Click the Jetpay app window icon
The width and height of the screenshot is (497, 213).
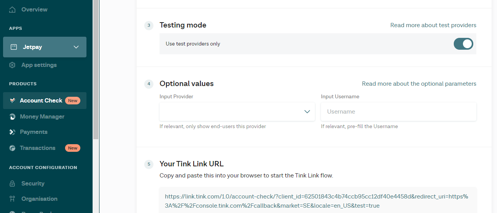[x=14, y=47]
